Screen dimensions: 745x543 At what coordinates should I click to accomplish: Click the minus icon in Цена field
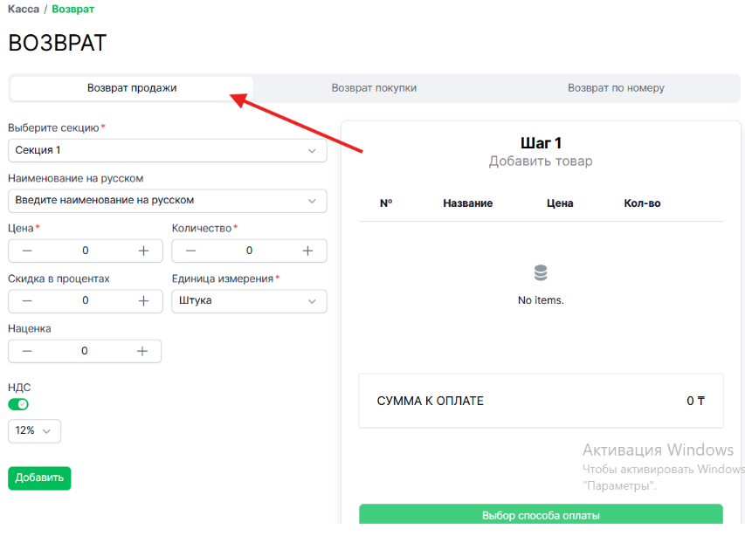point(27,251)
